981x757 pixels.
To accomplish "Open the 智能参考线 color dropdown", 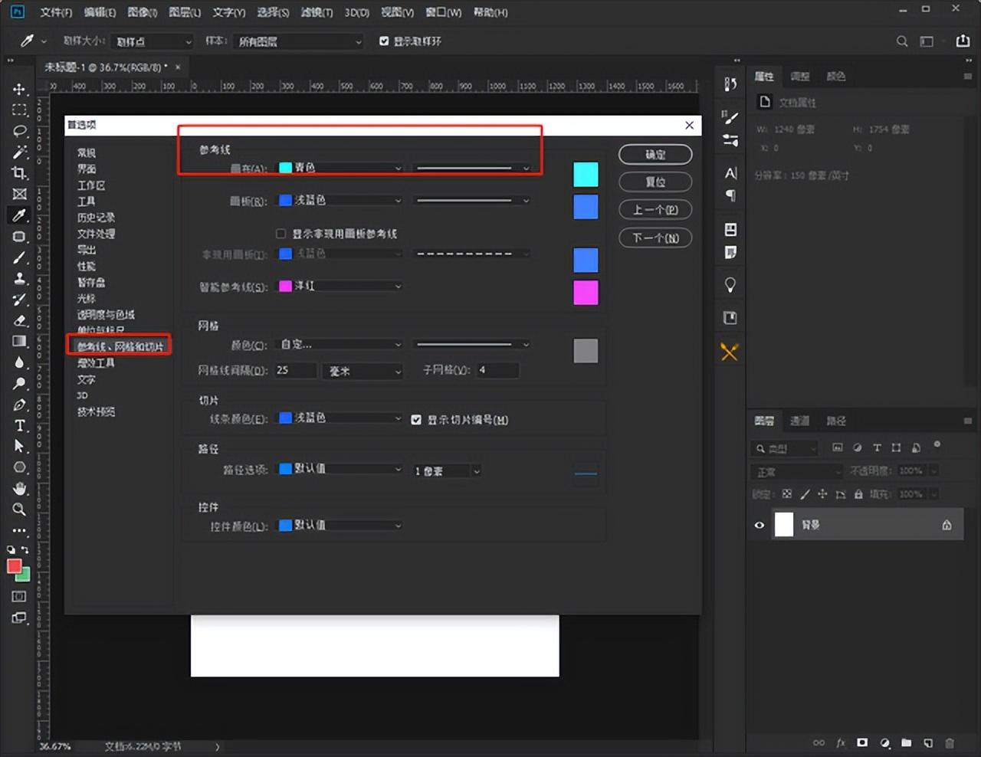I will coord(340,287).
